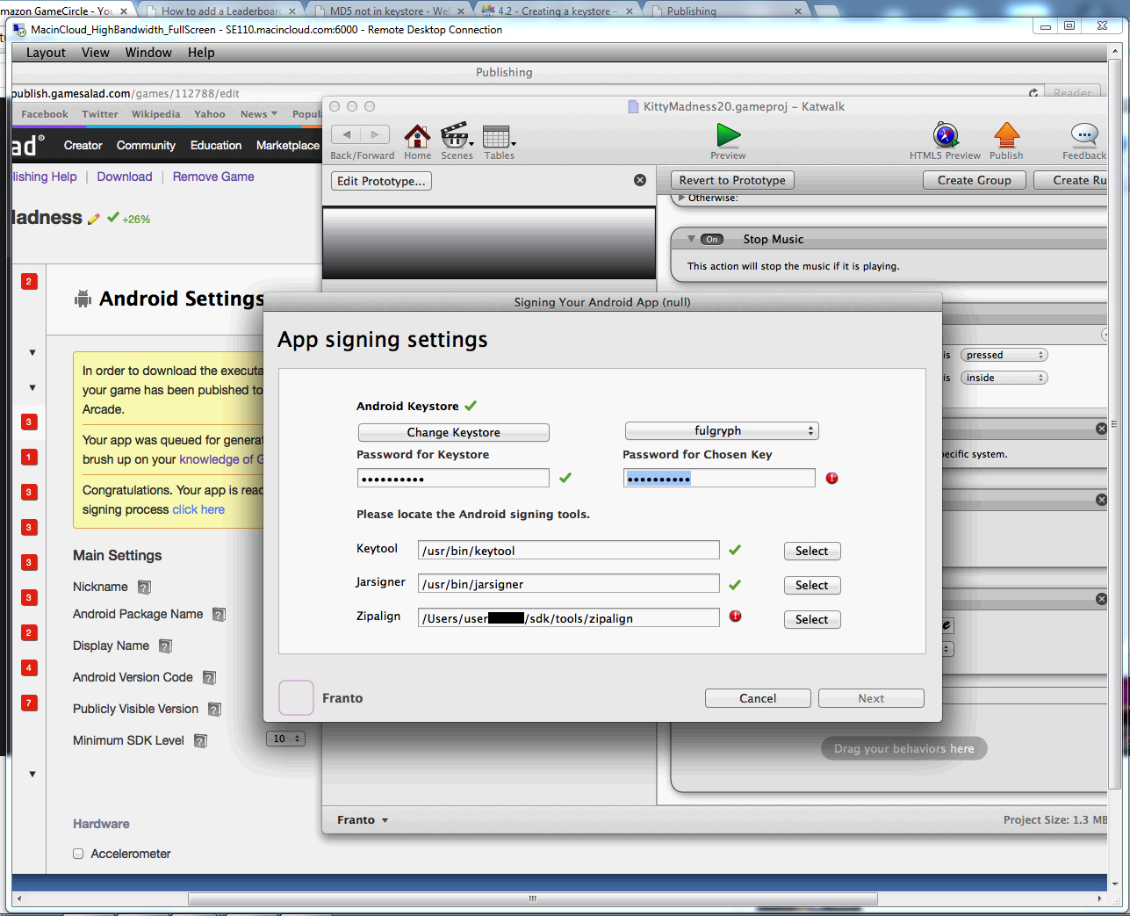Image resolution: width=1130 pixels, height=916 pixels.
Task: Open the Wikipedia bookmark
Action: click(155, 114)
